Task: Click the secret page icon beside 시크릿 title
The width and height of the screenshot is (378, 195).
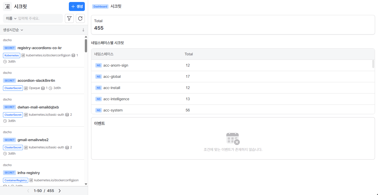Action: point(7,6)
